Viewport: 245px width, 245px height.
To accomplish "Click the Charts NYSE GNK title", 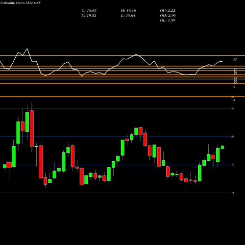I will (x=28, y=3).
